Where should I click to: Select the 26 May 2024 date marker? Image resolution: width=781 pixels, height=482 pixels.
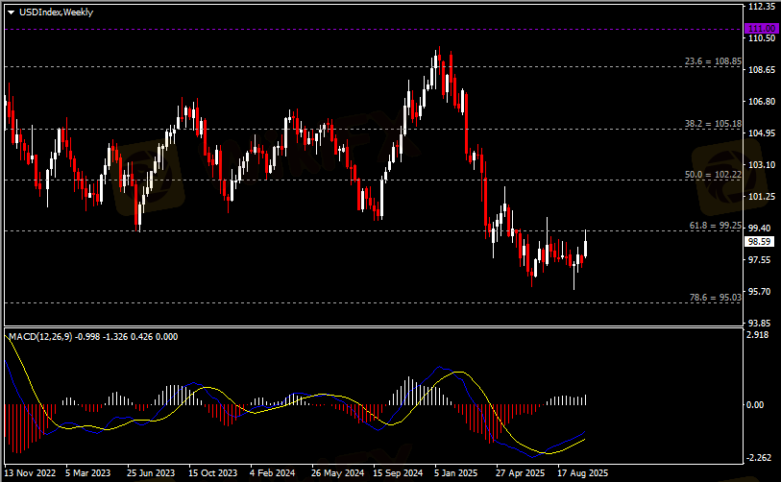click(336, 473)
